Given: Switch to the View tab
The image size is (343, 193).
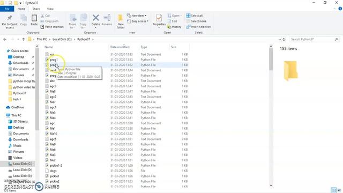Looking at the screenshot, I should coord(50,9).
